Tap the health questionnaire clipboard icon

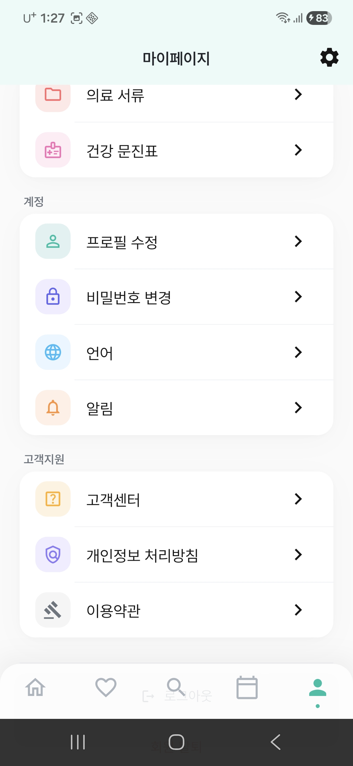53,150
